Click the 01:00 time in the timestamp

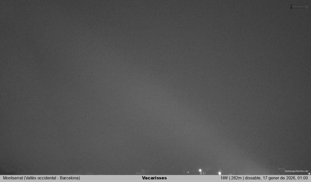(x=303, y=178)
